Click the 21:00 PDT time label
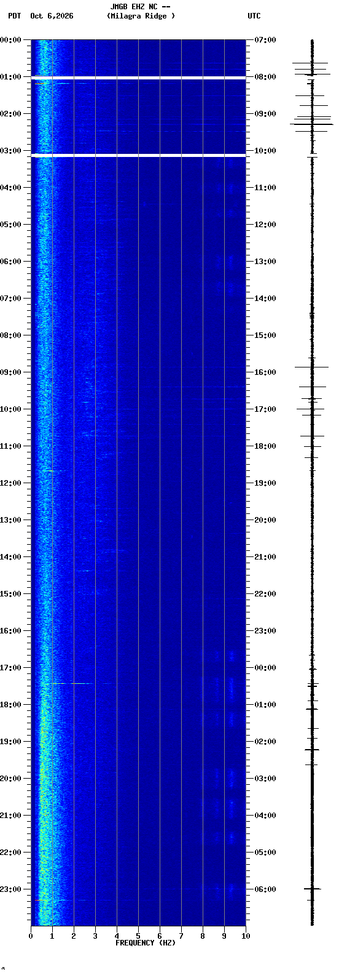This screenshot has width=339, height=975. pos(10,816)
